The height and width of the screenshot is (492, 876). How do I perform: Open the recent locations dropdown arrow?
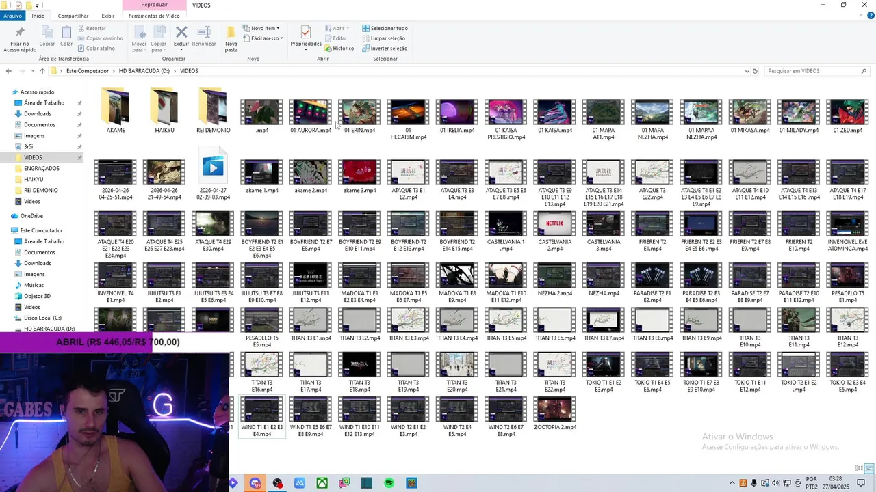[32, 71]
